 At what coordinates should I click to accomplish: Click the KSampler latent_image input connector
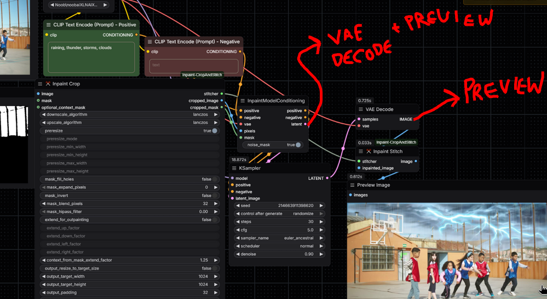coord(232,199)
